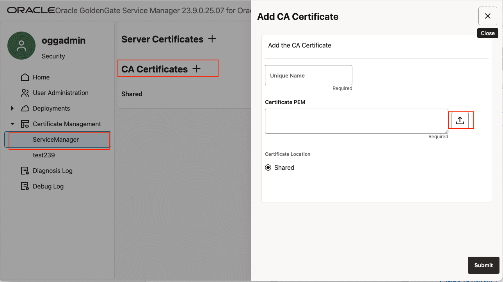
Task: Click the oggadmin user avatar
Action: click(21, 46)
